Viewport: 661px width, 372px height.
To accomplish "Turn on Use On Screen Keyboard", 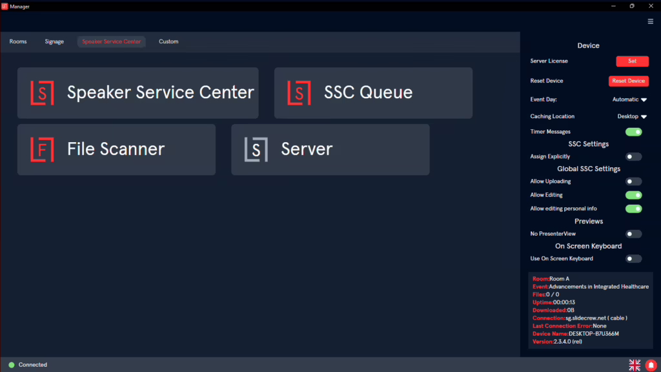I will [634, 258].
